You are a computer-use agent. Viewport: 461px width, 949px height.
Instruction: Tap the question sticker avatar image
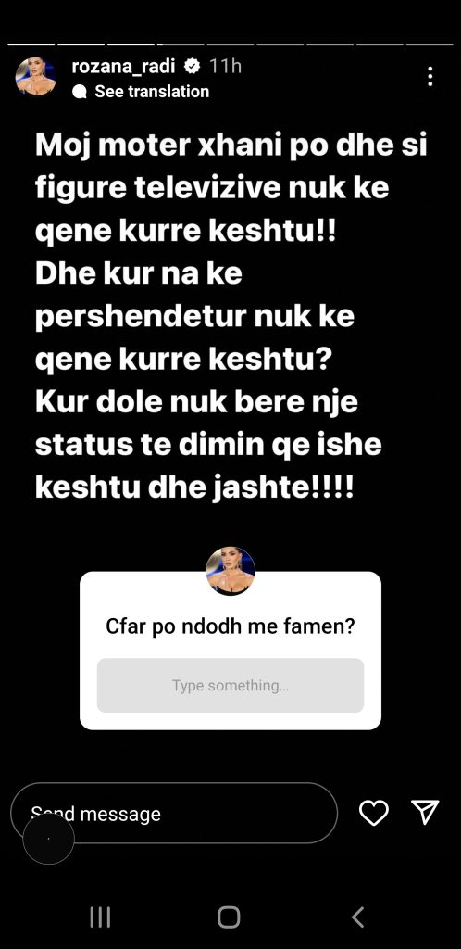(230, 571)
